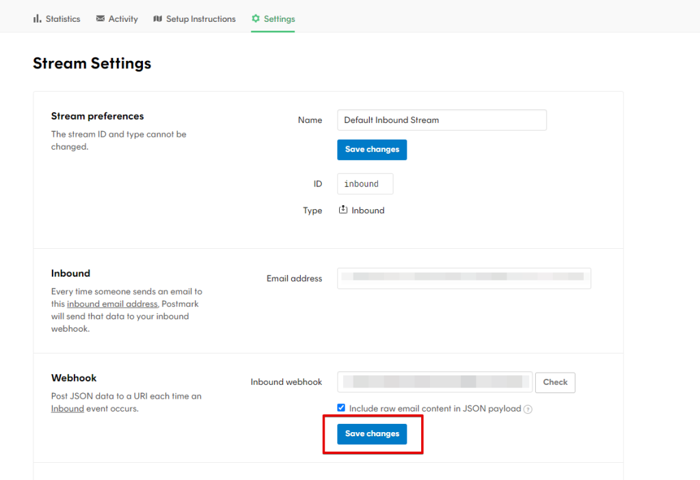This screenshot has width=700, height=480.
Task: Select the inbound Email address field
Action: (x=463, y=278)
